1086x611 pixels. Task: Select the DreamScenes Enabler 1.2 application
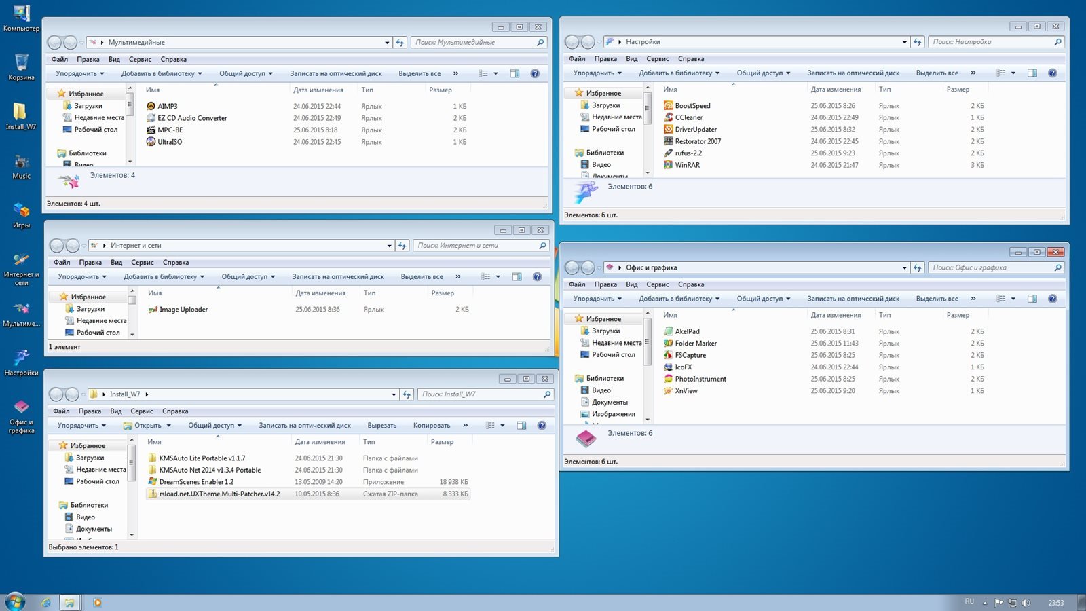coord(191,482)
